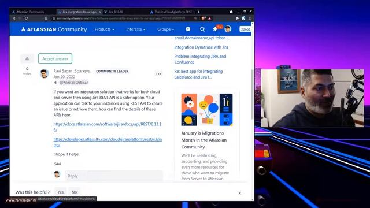Open developer.atlassian.com cloud REST v3 link
This screenshot has width=370, height=208.
[x=108, y=142]
